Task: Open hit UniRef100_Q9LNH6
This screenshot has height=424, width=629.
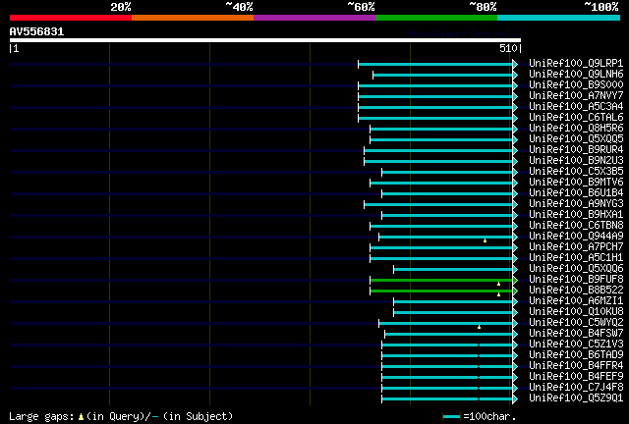Action: (x=576, y=75)
